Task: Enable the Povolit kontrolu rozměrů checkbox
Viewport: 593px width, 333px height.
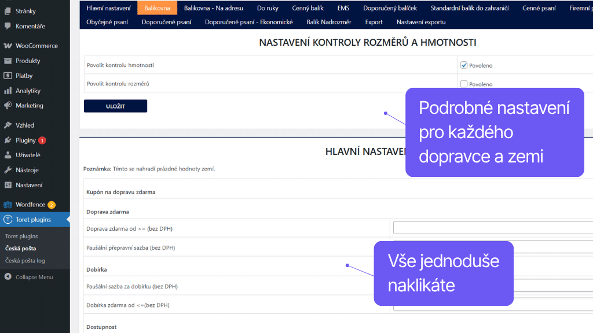Action: coord(464,84)
